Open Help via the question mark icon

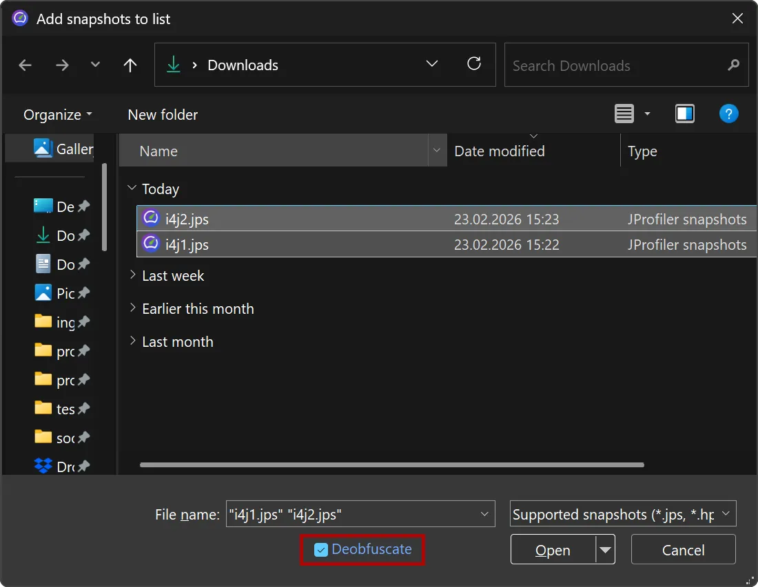click(729, 114)
